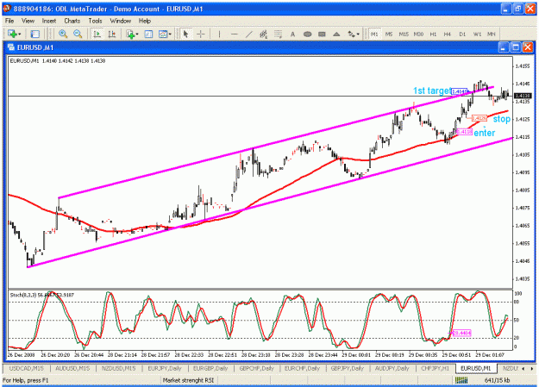Click the 'stop' chart label

click(502, 119)
